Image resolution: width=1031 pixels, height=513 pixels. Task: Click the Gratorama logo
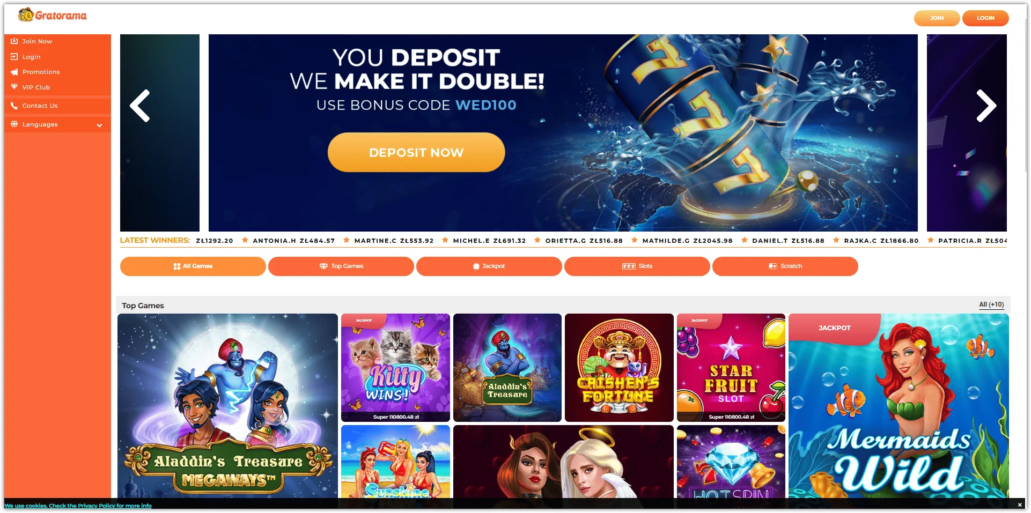(x=53, y=15)
